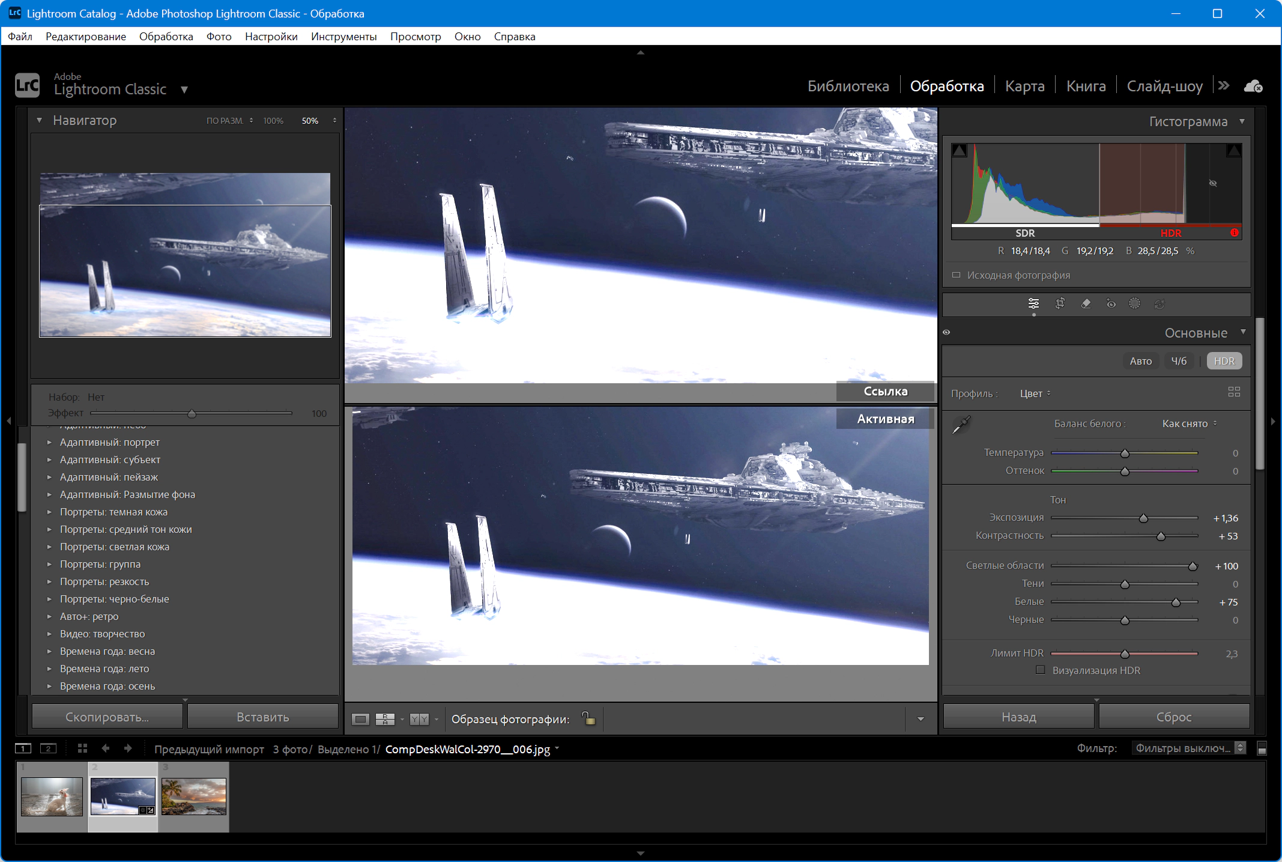Switch to the Библиотека module
Image resolution: width=1282 pixels, height=862 pixels.
(x=848, y=86)
